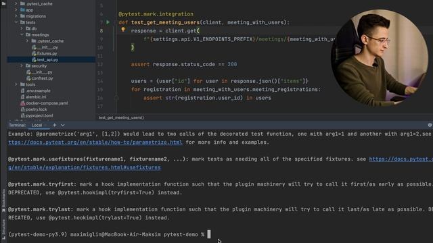Open the Project tool window folder icon
This screenshot has height=243, width=433.
pos(3,3)
